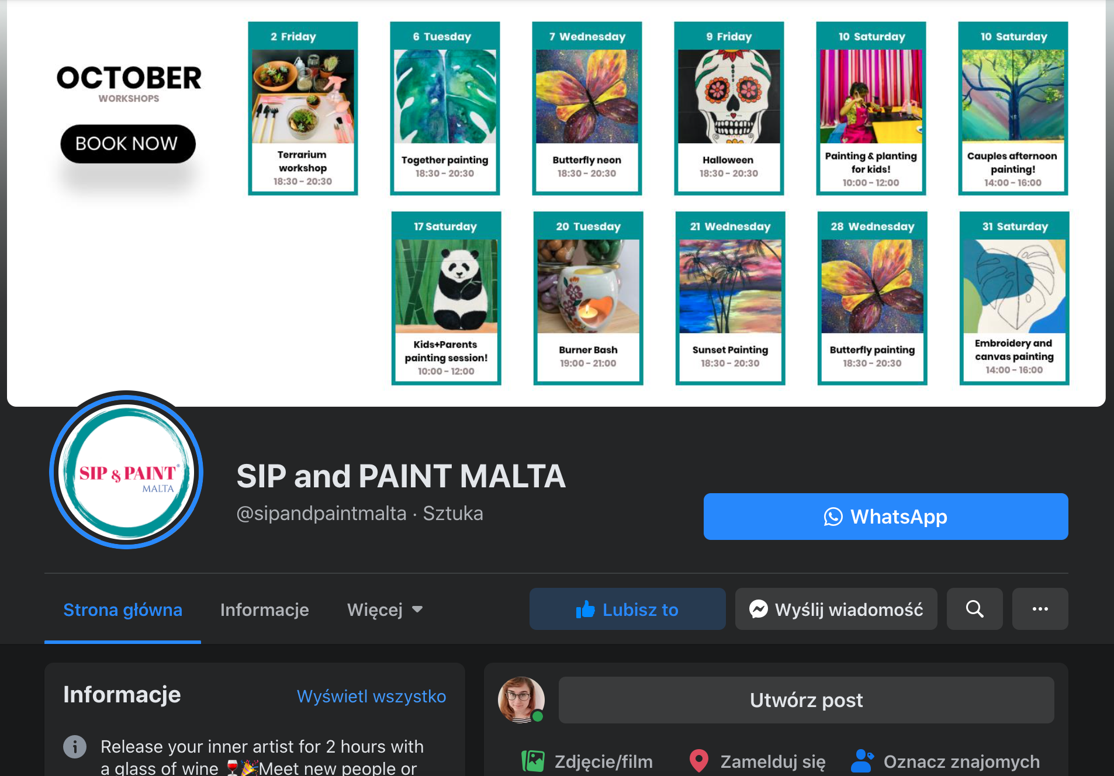Click the BOOK NOW button on cover
Screen dimensions: 1114x776
(127, 144)
